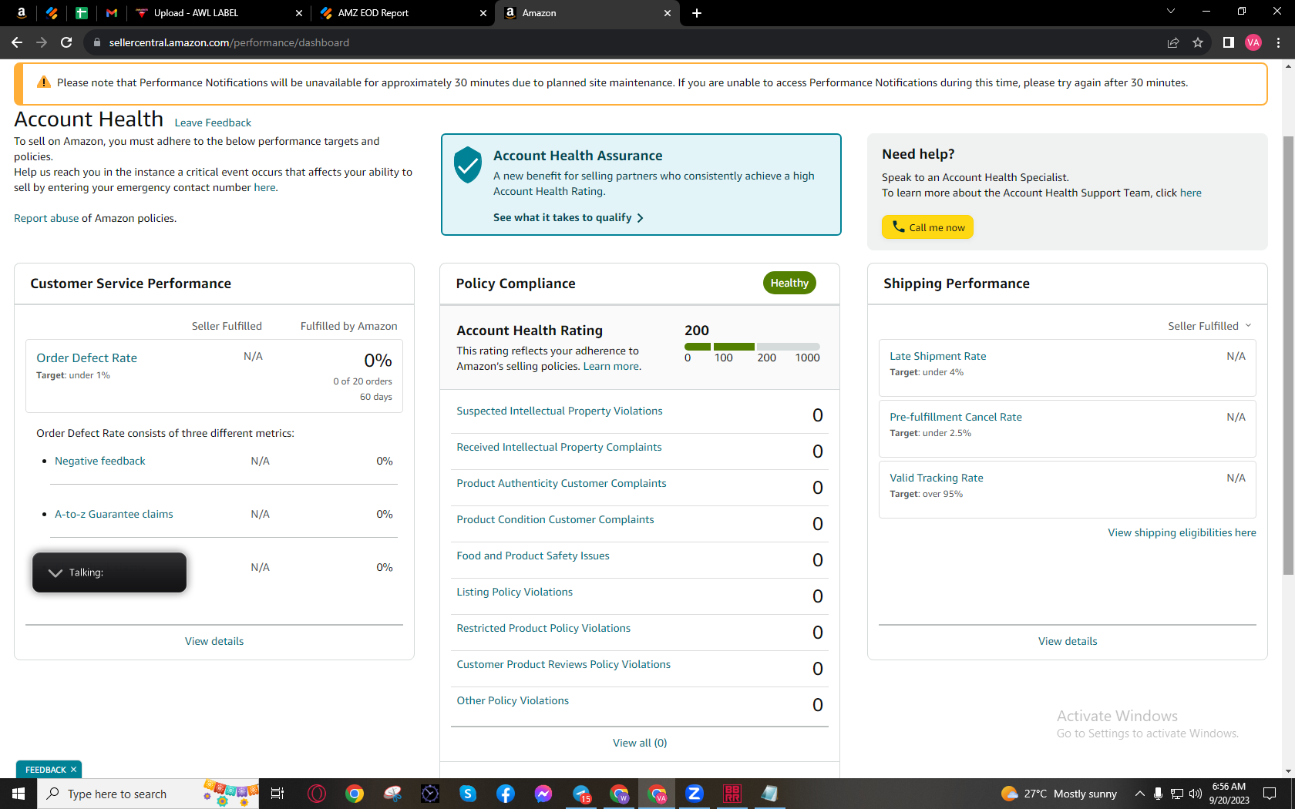Click View all (0) policy violations

pos(640,743)
